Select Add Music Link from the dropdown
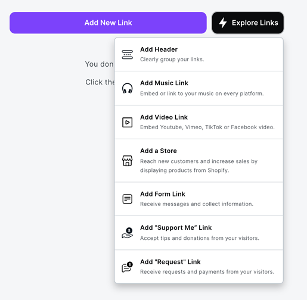This screenshot has height=300, width=307. (x=199, y=88)
